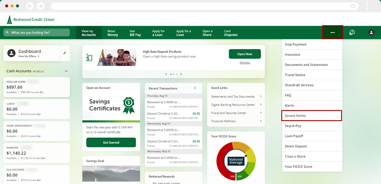The image size is (381, 184).
Task: Click the browser back arrow
Action: pos(30,6)
